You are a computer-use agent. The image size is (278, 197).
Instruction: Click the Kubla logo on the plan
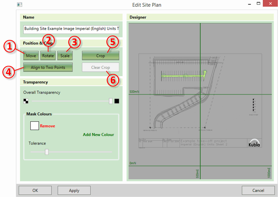[254, 143]
